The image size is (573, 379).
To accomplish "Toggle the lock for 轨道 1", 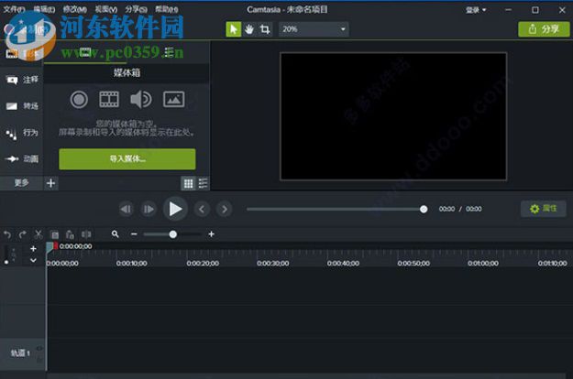I will tap(39, 360).
